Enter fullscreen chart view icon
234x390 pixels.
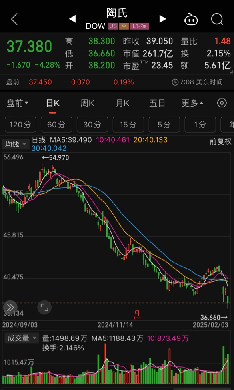click(x=44, y=308)
